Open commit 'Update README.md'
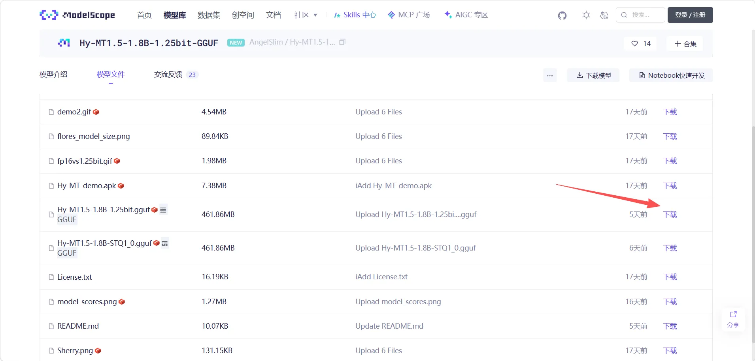The height and width of the screenshot is (361, 755). [389, 326]
